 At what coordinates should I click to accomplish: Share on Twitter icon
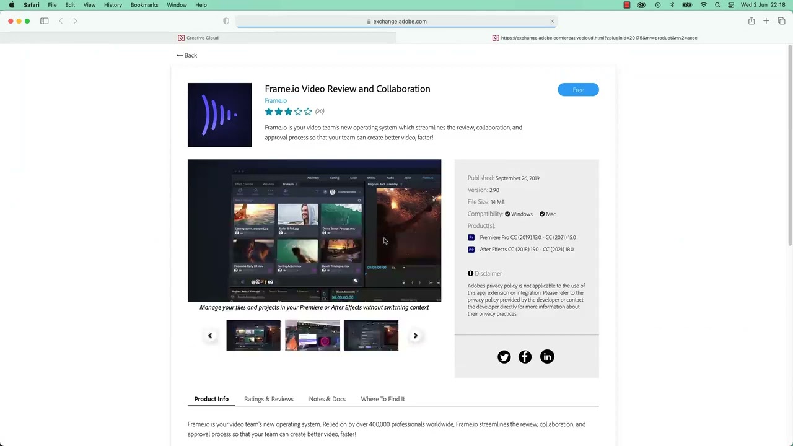coord(504,357)
